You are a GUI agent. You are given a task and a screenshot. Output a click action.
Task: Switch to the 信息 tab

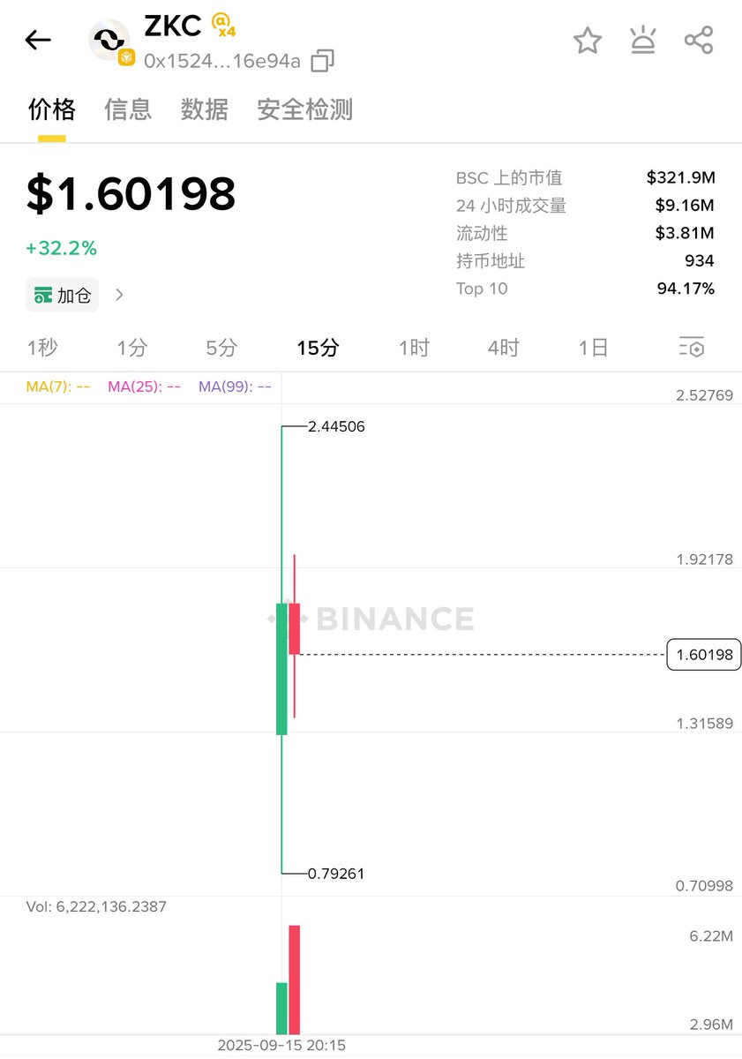coord(128,109)
